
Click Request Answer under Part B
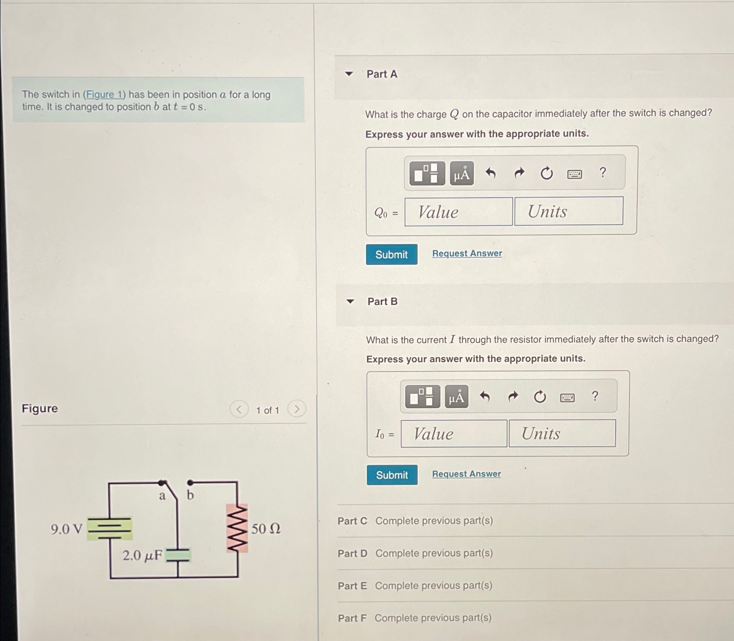[x=466, y=474]
